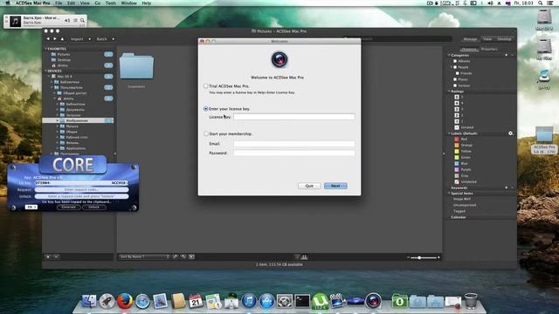Collapse the Favorites section in sidebar
The width and height of the screenshot is (559, 314).
coord(46,49)
